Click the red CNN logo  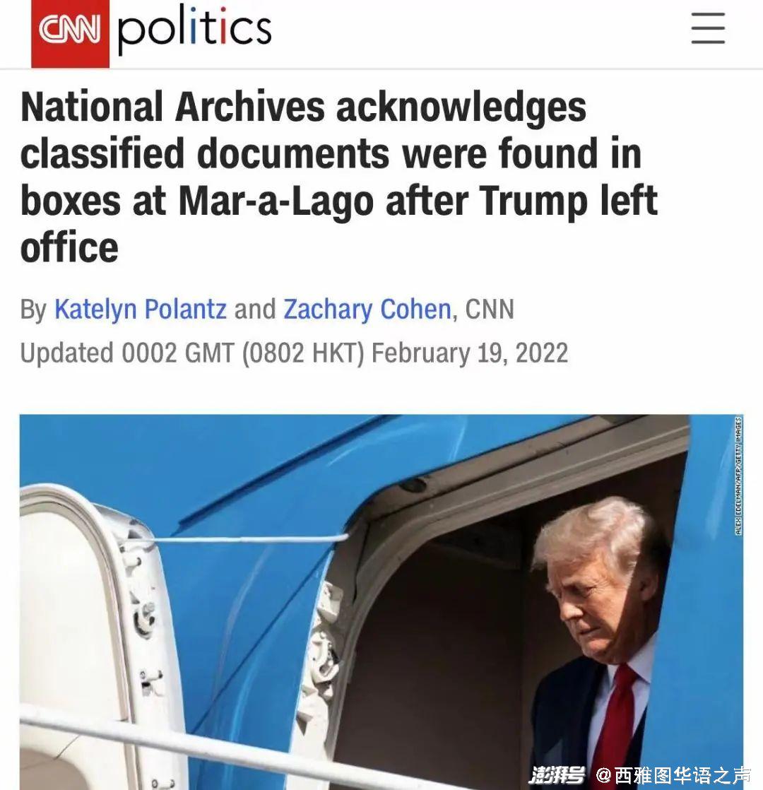[x=70, y=33]
